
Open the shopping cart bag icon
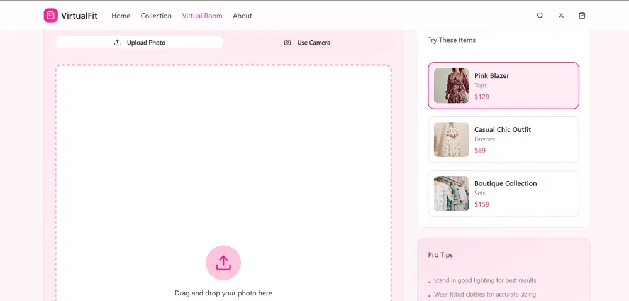(582, 16)
